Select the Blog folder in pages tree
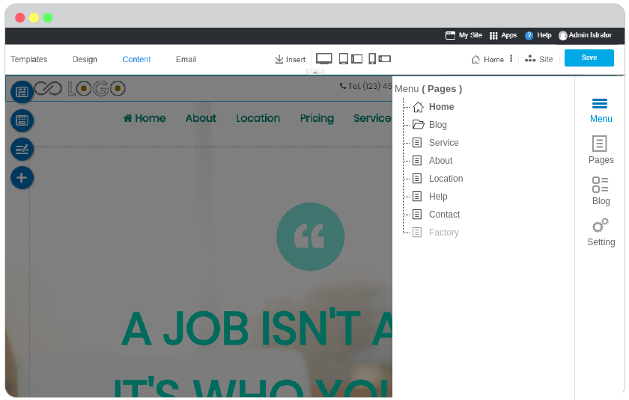The image size is (629, 400). point(437,125)
